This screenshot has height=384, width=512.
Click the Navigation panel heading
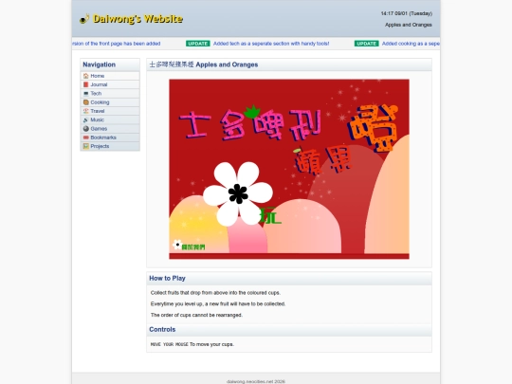click(100, 64)
